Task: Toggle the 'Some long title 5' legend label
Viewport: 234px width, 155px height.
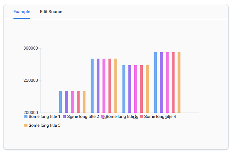Action: tap(44, 126)
